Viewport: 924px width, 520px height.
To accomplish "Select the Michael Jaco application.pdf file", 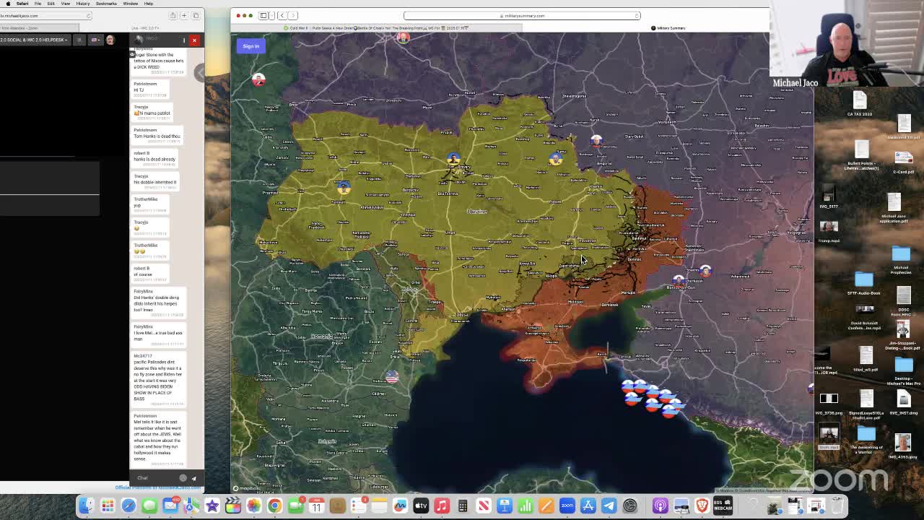I will coord(894,208).
